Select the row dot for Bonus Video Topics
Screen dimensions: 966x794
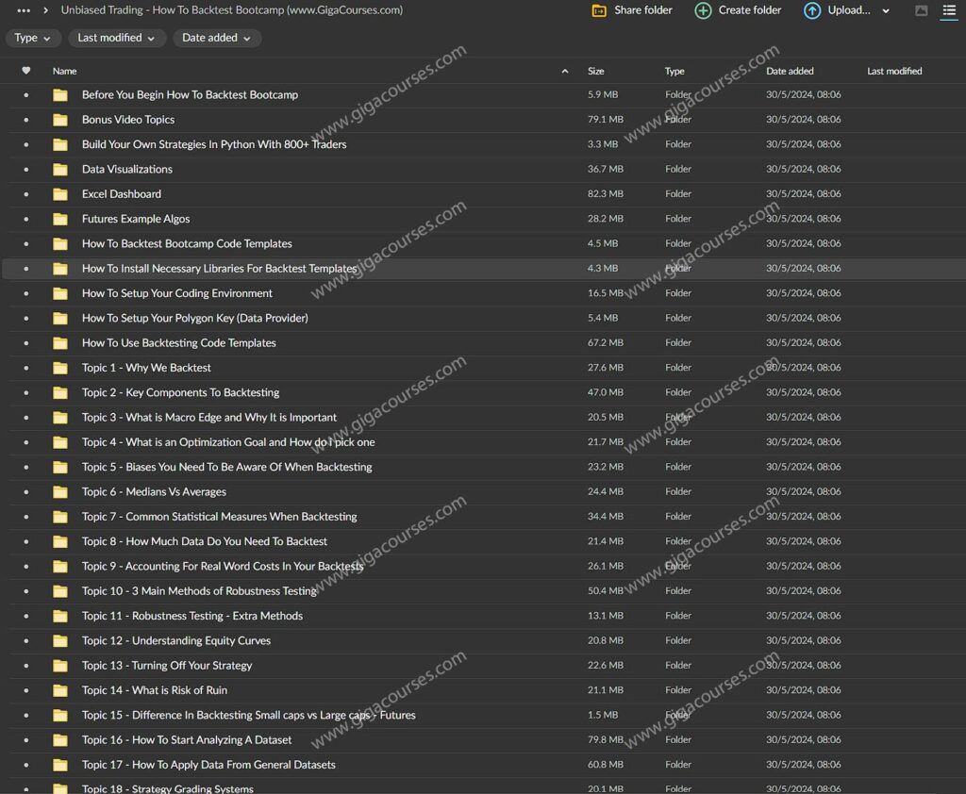pos(25,120)
